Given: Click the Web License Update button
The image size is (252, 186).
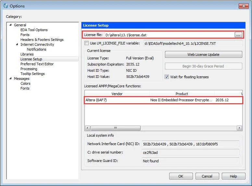Looking at the screenshot, I should pyautogui.click(x=203, y=55).
